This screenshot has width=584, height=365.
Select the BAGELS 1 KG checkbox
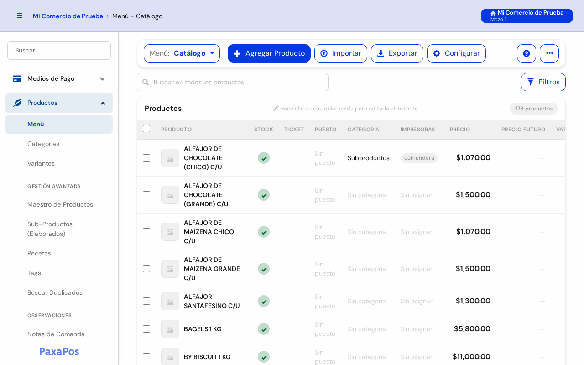[x=146, y=329]
